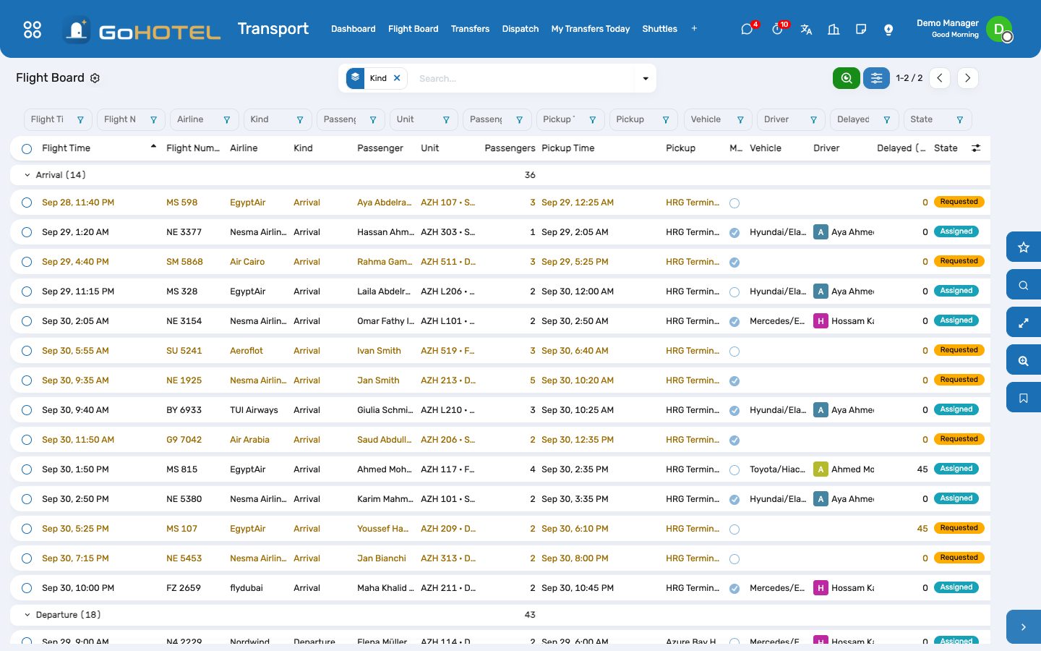Go to next page arrow

click(x=968, y=78)
